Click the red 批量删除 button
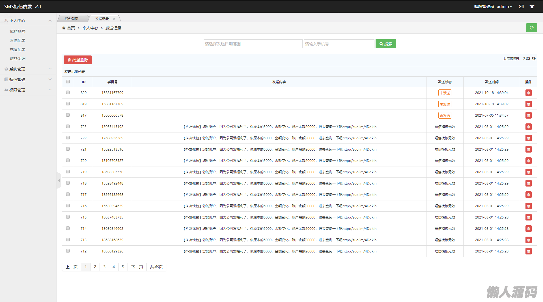The width and height of the screenshot is (543, 302). coord(78,60)
